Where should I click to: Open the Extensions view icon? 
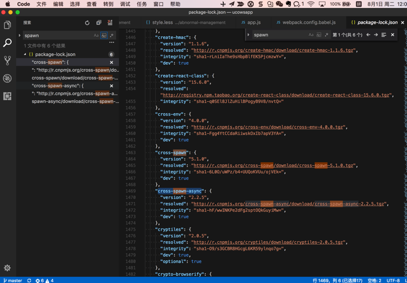(7, 96)
